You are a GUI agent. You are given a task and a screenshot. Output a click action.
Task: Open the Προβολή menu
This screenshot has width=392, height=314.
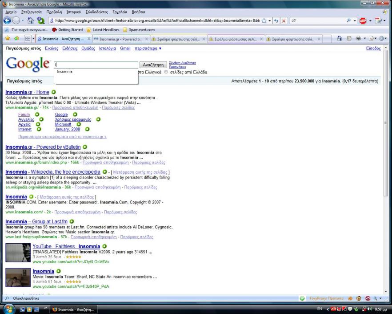(54, 12)
